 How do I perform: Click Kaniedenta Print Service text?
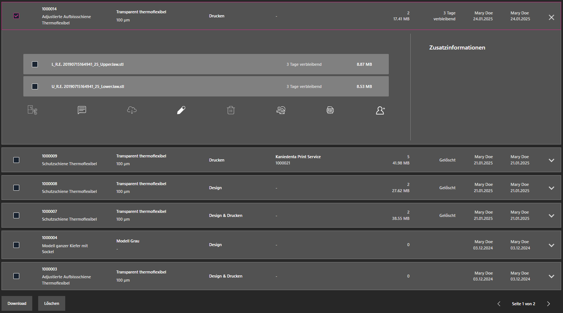tap(298, 157)
